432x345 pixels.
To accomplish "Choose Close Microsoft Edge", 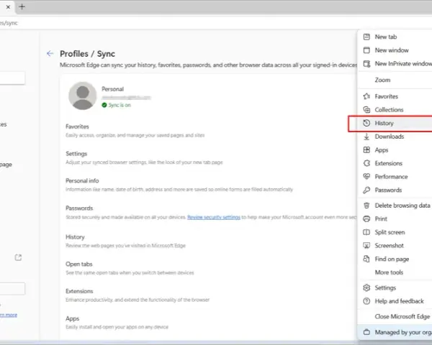I will 395,317.
